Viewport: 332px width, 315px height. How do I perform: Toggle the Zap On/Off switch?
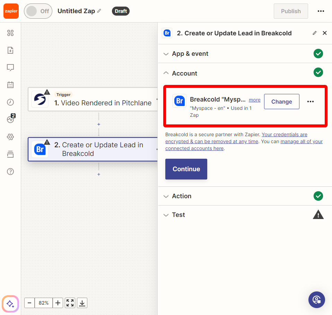[38, 11]
